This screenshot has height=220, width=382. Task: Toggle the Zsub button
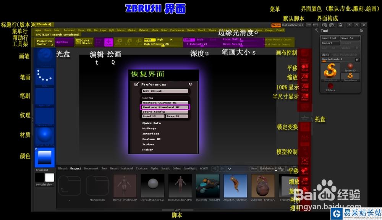coord(200,39)
